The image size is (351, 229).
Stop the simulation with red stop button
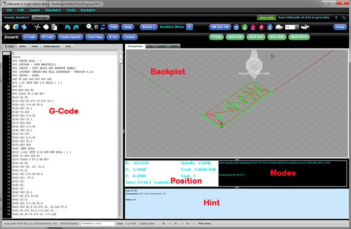click(261, 27)
